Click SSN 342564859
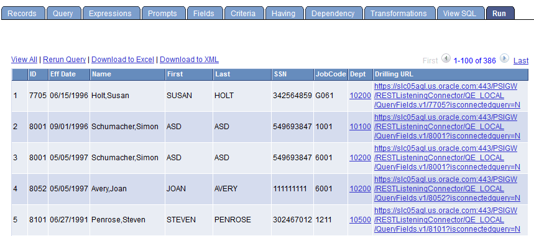Screen dimensions: 534x236 pos(292,96)
